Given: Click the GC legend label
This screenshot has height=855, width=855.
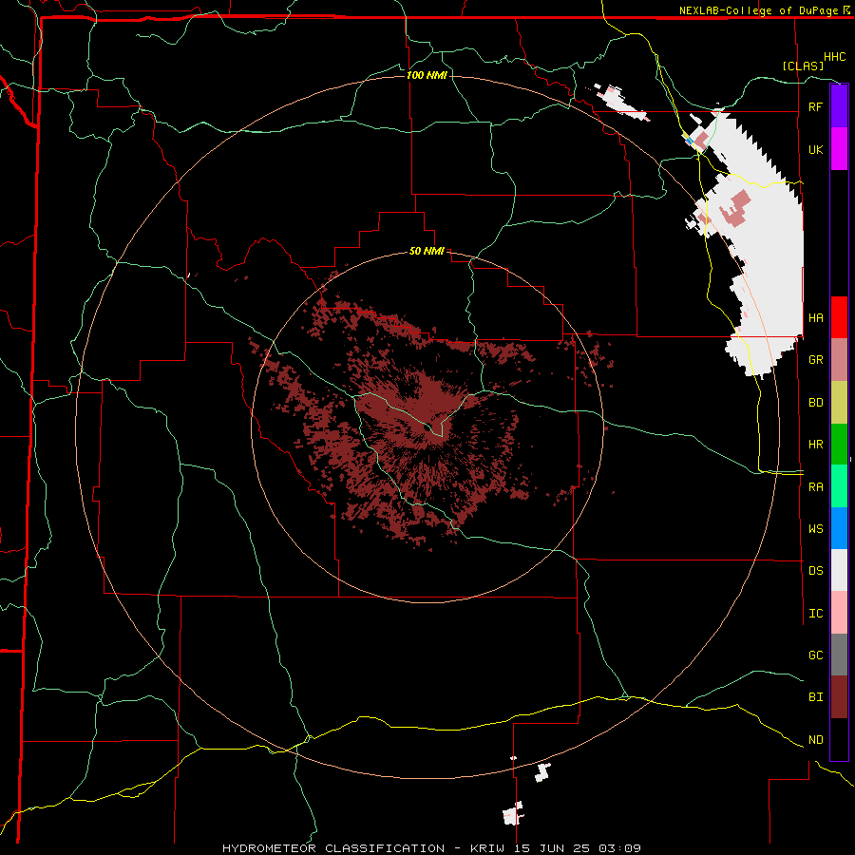Looking at the screenshot, I should (815, 655).
